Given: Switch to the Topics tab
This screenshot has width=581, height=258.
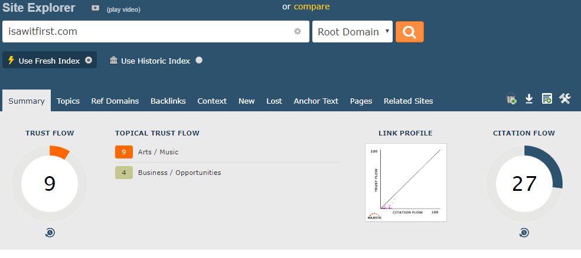Looking at the screenshot, I should 68,101.
